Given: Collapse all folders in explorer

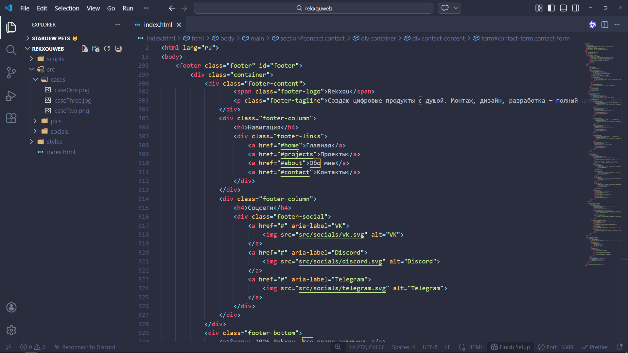Looking at the screenshot, I should click(118, 49).
